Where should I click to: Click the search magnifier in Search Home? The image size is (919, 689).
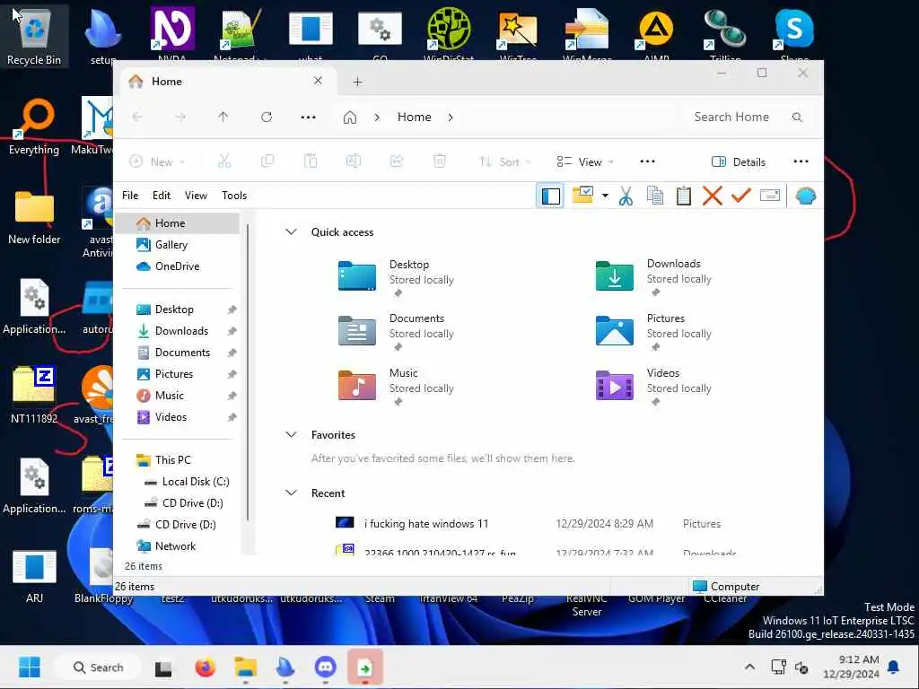pyautogui.click(x=797, y=118)
